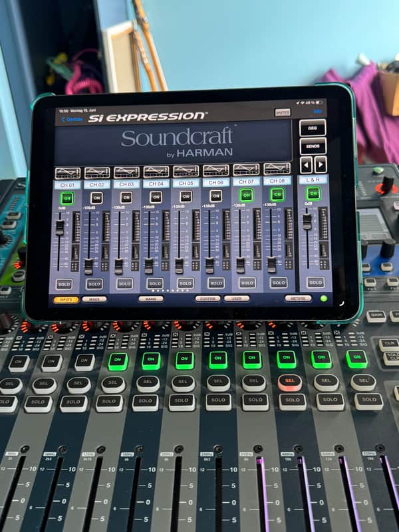The image size is (399, 532).
Task: Toggle the L & R master ON button
Action: click(313, 194)
